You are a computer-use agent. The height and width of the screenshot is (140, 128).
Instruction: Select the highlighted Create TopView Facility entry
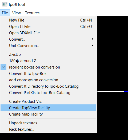pyautogui.click(x=48, y=108)
